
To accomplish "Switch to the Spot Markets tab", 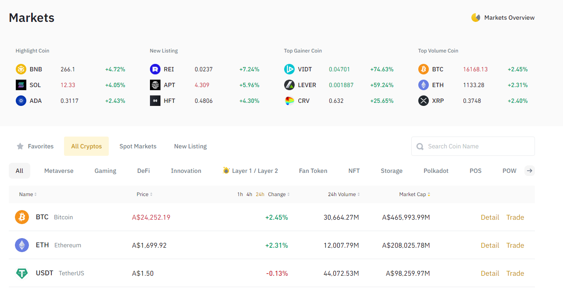I will tap(138, 146).
